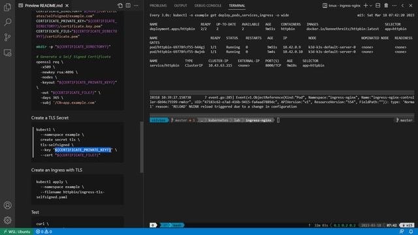Switch to the PROBLEMS panel tab
The height and width of the screenshot is (235, 418).
tap(158, 5)
